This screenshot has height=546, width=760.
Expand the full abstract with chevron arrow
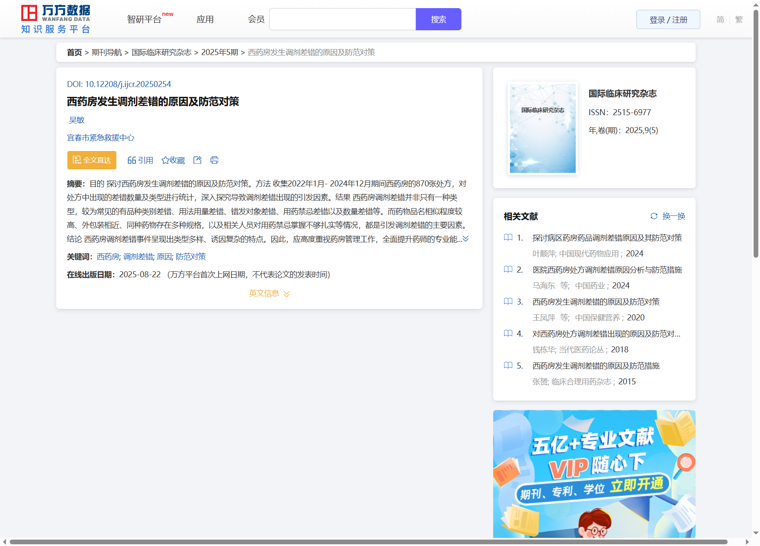(466, 239)
